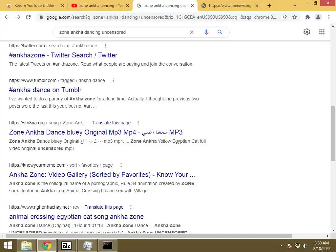
Task: Click scrollbar down arrow
Action: (333, 231)
